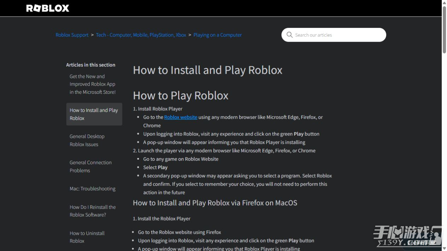This screenshot has height=251, width=447.
Task: Open How to Uninstall Roblox article
Action: (87, 237)
